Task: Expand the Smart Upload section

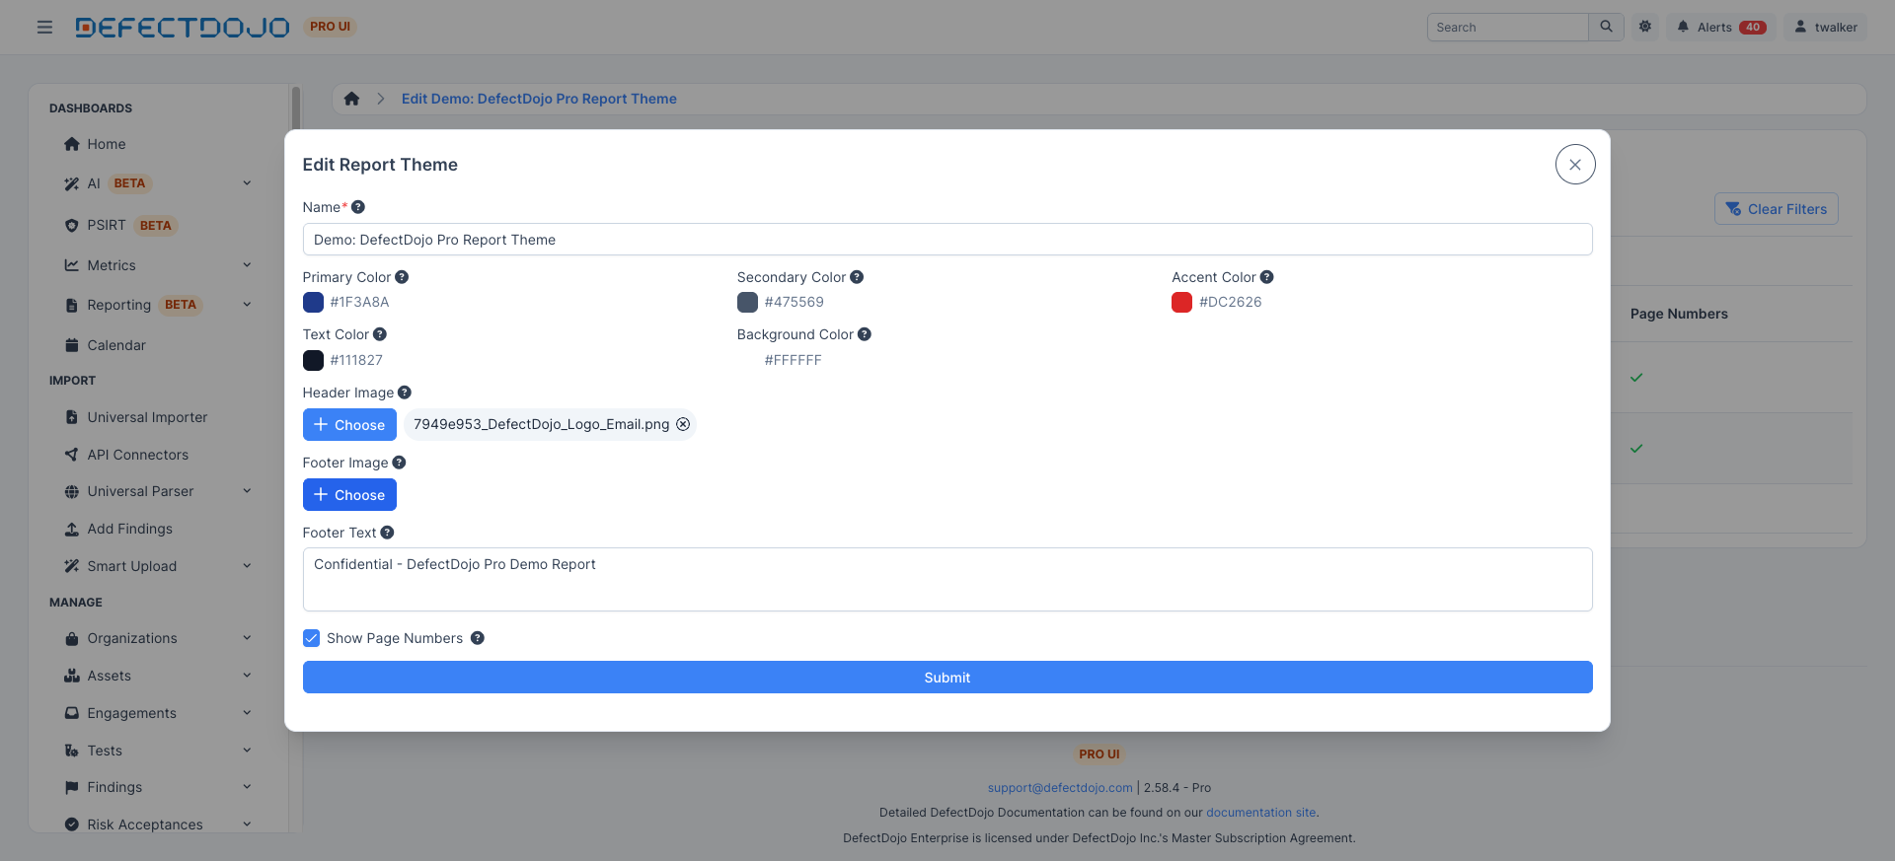Action: click(247, 566)
